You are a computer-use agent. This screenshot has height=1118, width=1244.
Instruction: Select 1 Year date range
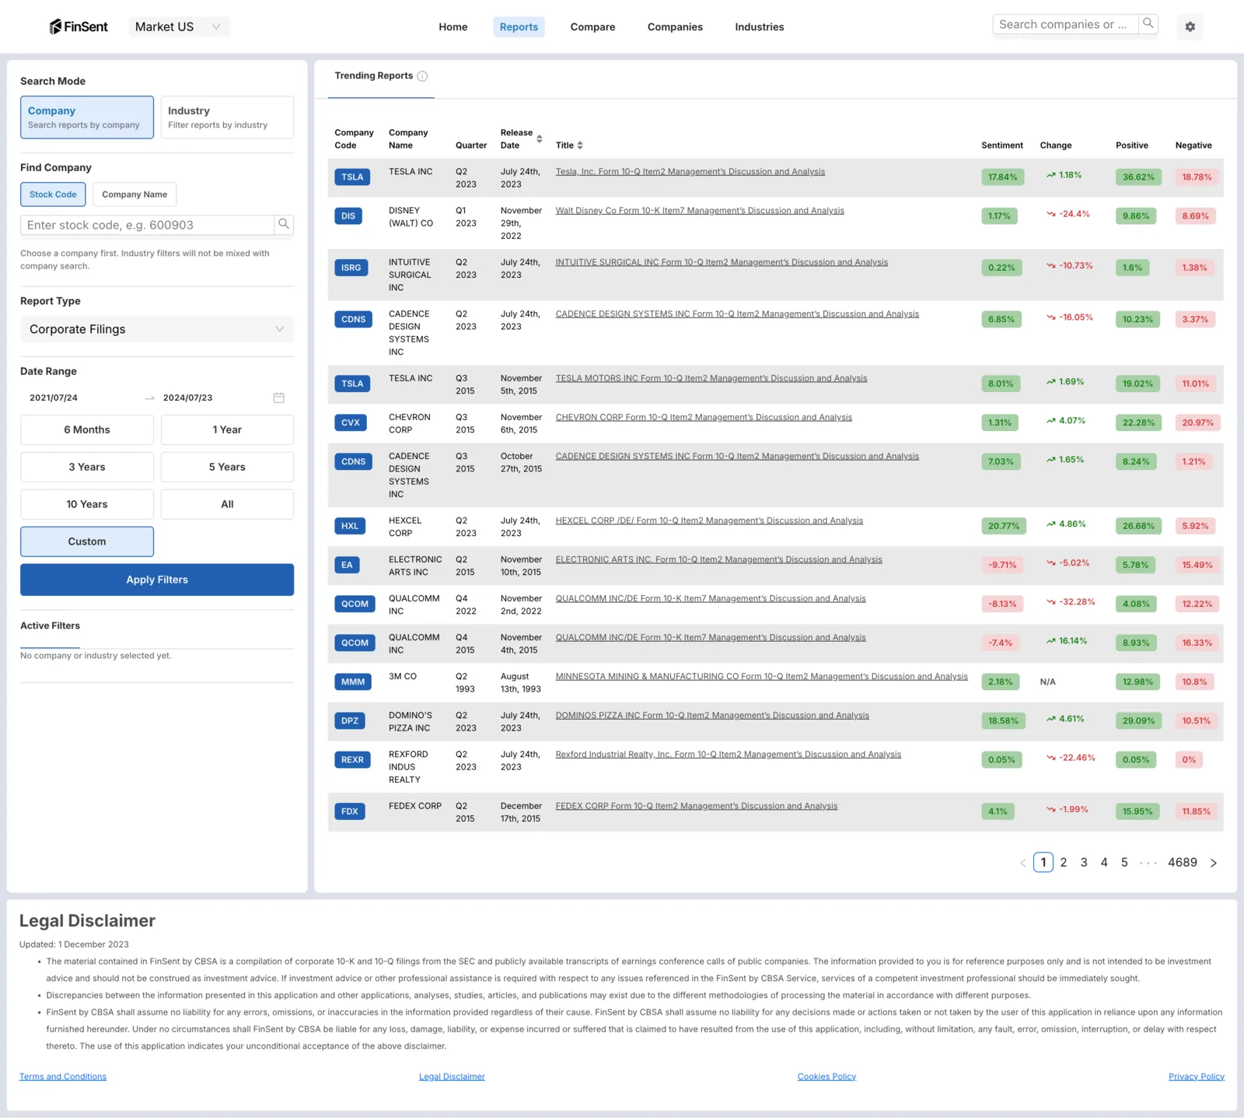point(227,429)
